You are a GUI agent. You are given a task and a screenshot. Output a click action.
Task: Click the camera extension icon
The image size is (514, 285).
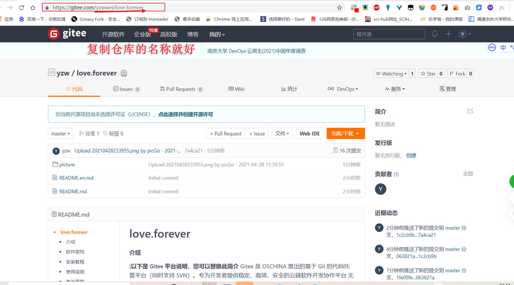[467, 8]
